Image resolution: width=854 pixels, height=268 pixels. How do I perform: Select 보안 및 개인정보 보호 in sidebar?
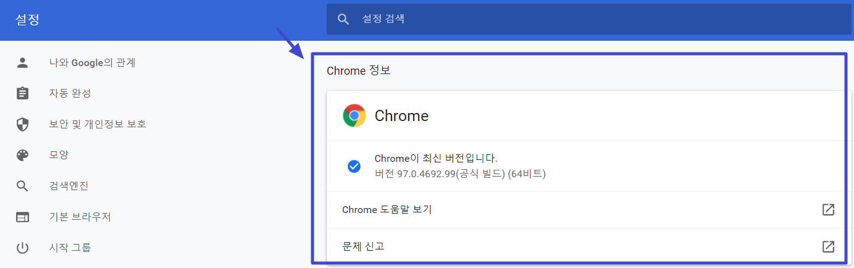click(98, 124)
